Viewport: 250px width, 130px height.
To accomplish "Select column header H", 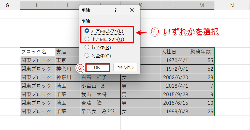I will pos(38,6).
